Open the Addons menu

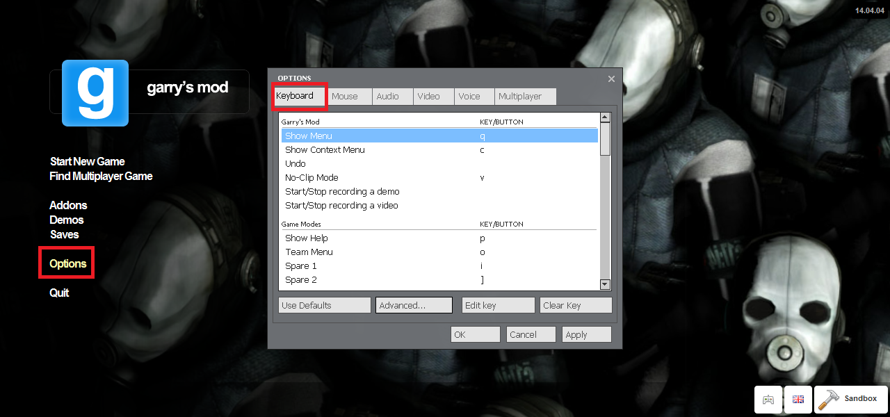68,205
